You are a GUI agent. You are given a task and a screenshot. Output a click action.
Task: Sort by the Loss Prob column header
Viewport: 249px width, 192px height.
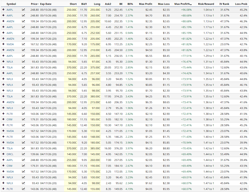click(x=241, y=4)
